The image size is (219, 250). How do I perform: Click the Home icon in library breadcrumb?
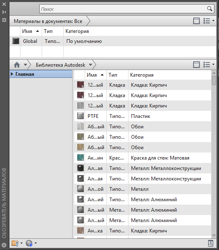tap(17, 65)
